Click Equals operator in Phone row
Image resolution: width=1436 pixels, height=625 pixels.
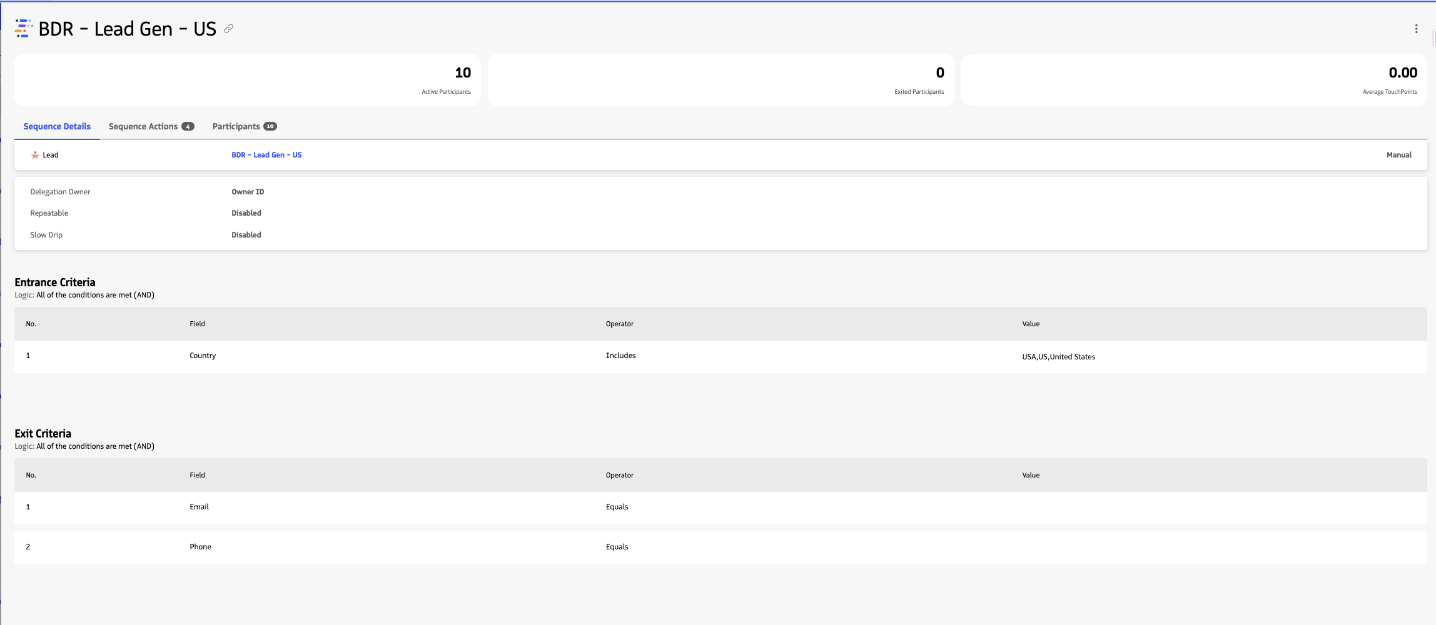(x=617, y=547)
